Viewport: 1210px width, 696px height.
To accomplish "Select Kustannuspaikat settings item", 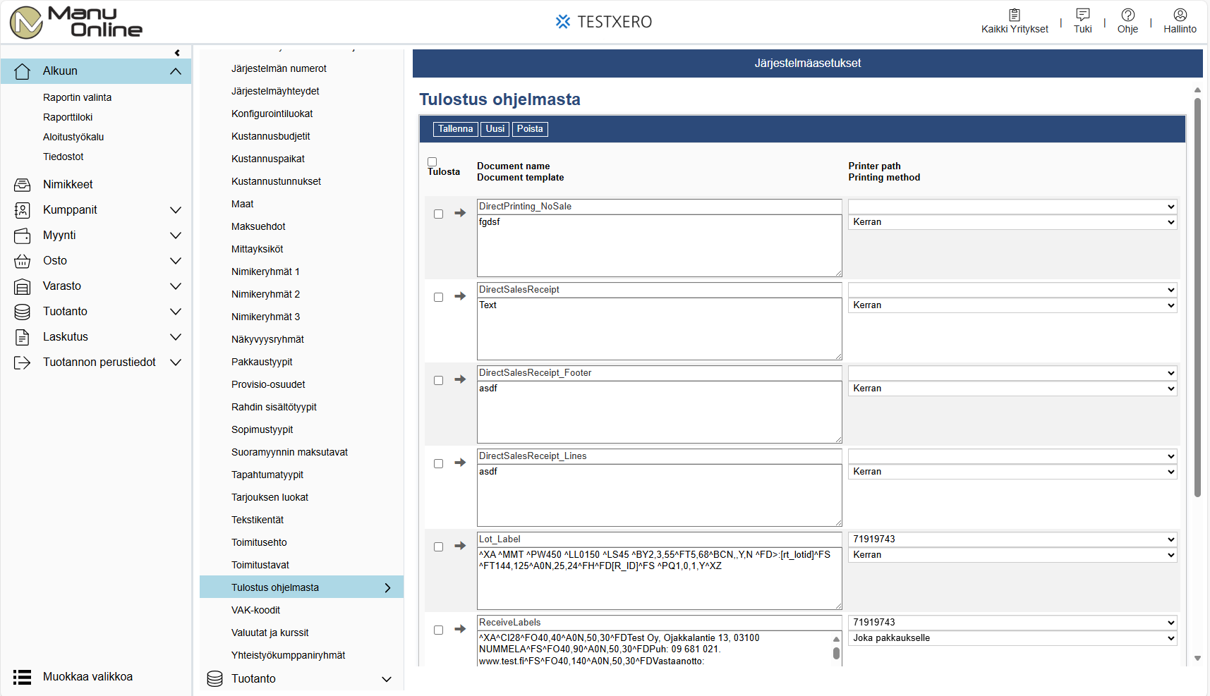I will click(x=268, y=159).
